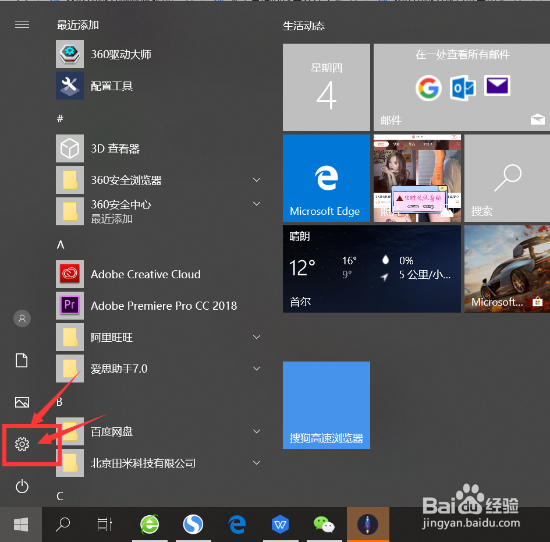Open the 照片 photos tile
Image resolution: width=550 pixels, height=542 pixels.
417,178
